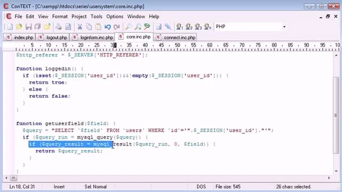Screen dimensions: 342x192
Task: Click 'Insert' mode in status bar
Action: 59,187
